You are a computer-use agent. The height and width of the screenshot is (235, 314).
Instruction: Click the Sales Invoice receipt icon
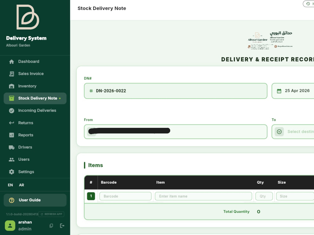[x=12, y=74]
